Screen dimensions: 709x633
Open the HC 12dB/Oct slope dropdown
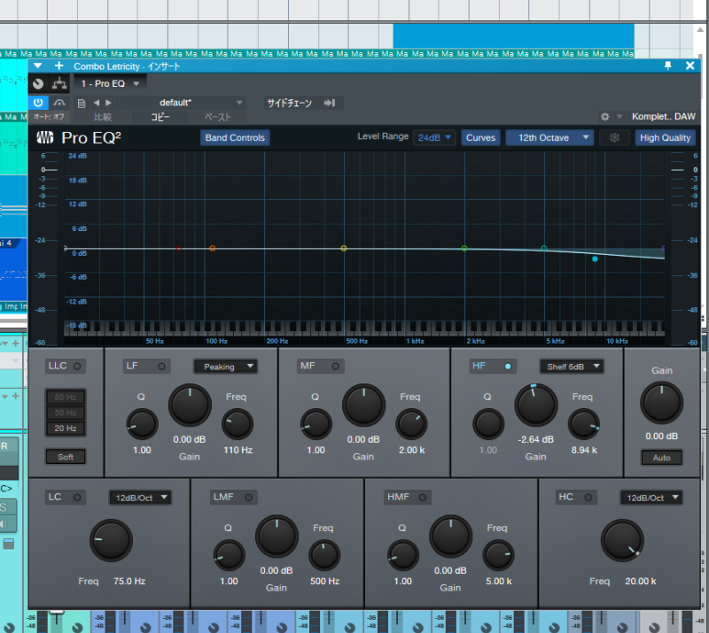click(x=651, y=498)
